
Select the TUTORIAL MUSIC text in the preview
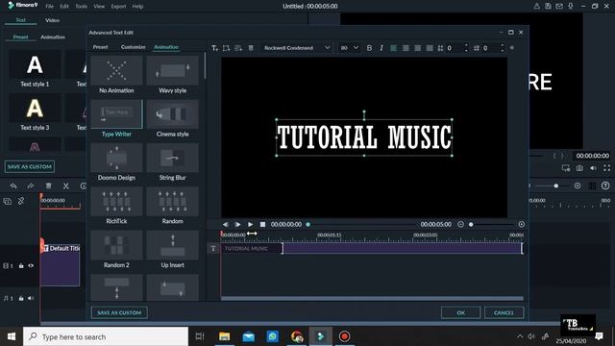tap(364, 137)
